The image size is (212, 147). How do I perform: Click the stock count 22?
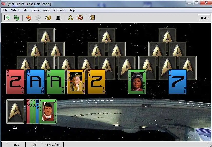(x=15, y=127)
